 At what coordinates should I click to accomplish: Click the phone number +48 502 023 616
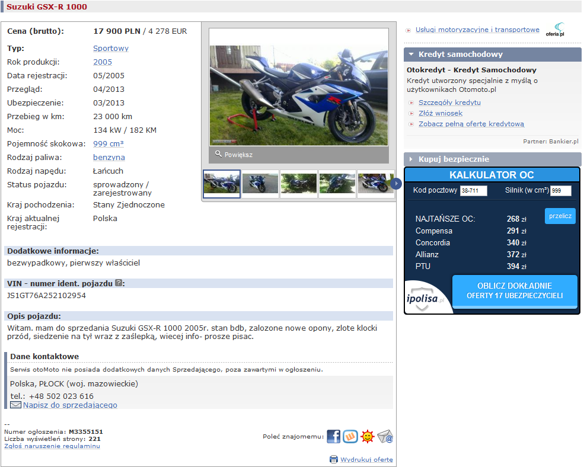tap(62, 396)
